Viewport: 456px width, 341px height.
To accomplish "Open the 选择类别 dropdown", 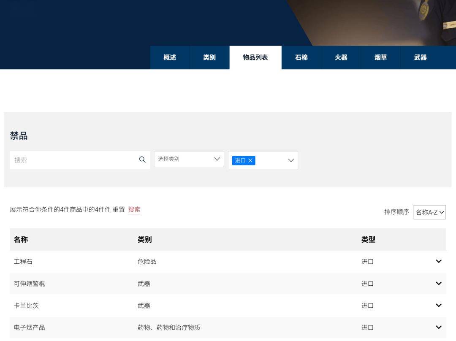I will [x=189, y=159].
